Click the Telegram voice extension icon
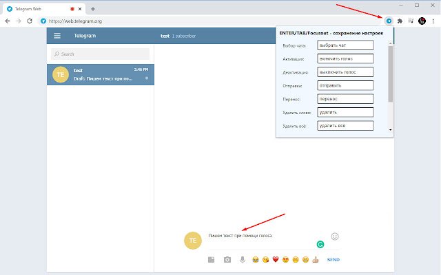The width and height of the screenshot is (441, 275). [x=389, y=21]
